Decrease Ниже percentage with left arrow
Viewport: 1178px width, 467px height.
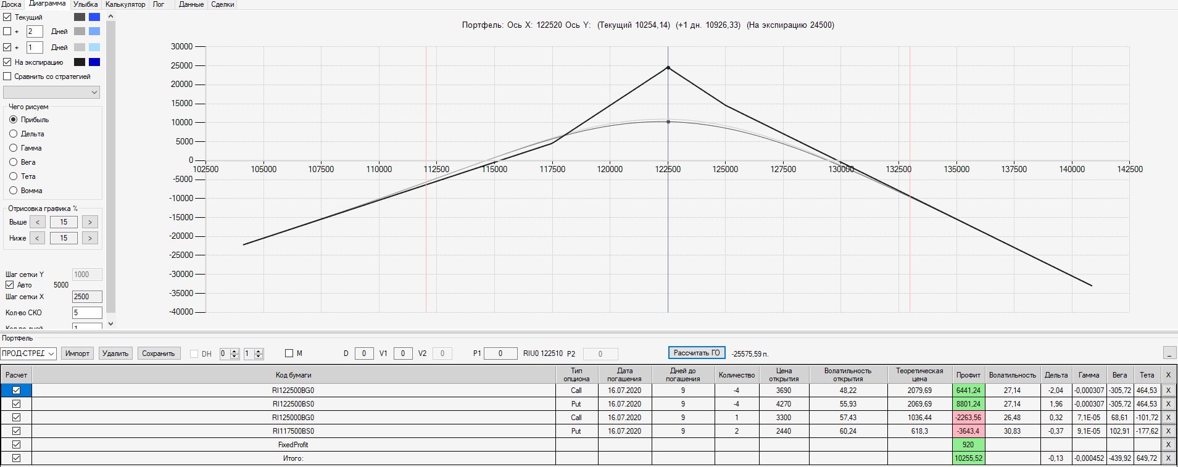click(x=38, y=238)
